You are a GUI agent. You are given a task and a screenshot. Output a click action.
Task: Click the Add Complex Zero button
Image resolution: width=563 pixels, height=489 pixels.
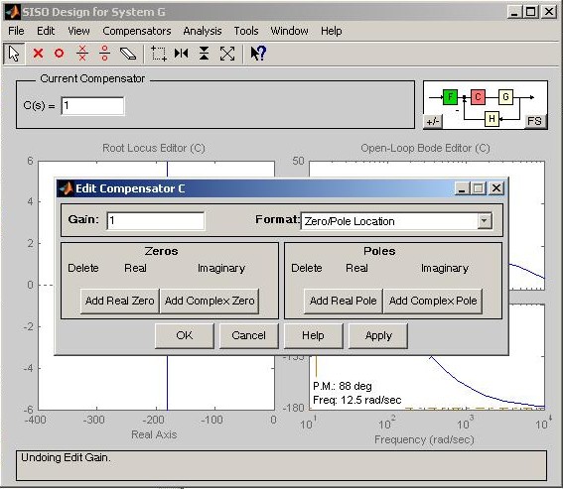(x=210, y=301)
